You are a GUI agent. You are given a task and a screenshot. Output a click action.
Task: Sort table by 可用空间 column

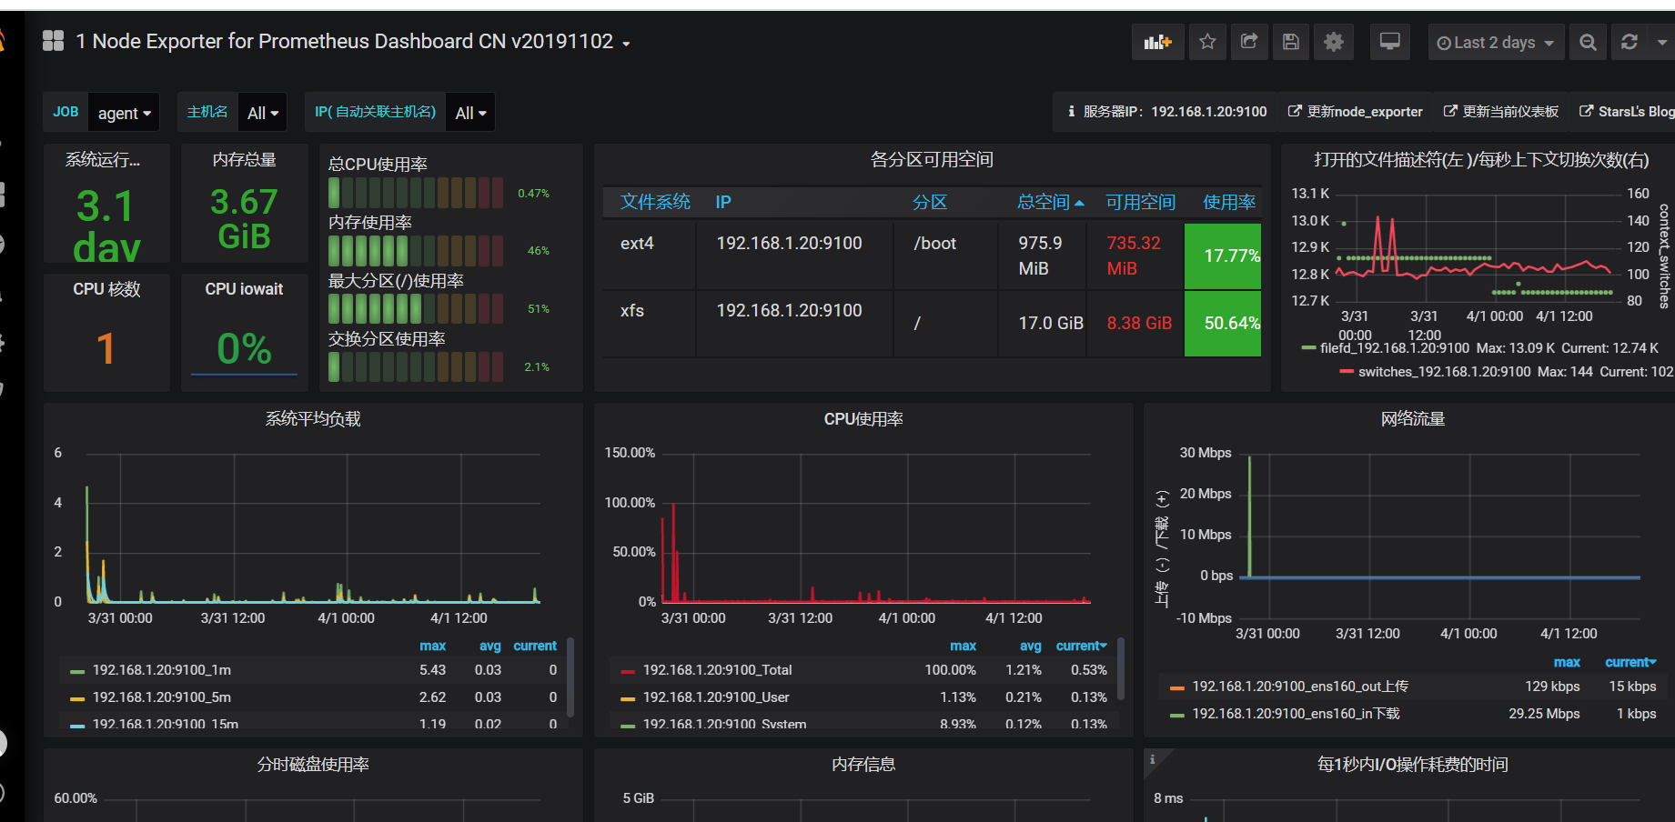coord(1140,202)
